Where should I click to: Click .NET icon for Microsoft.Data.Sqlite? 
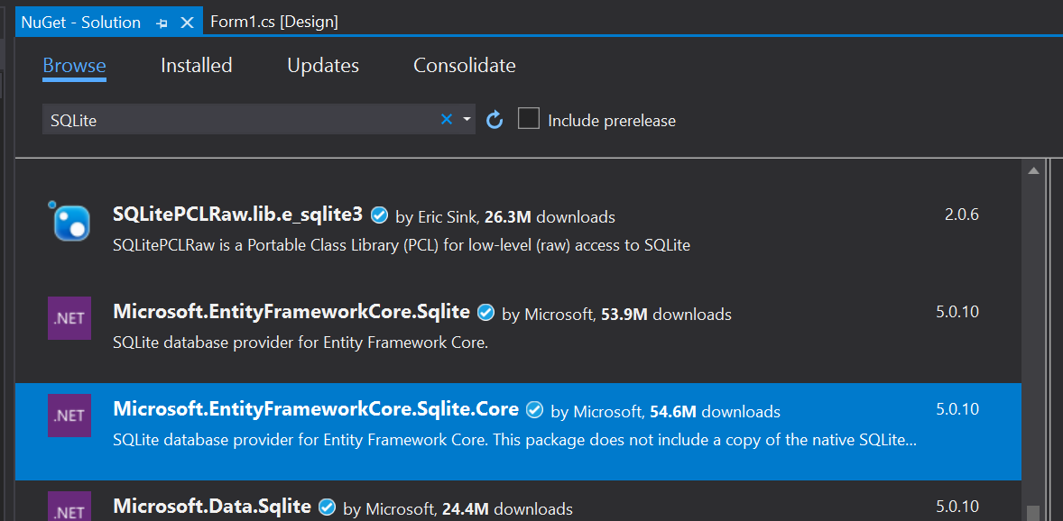click(x=69, y=506)
